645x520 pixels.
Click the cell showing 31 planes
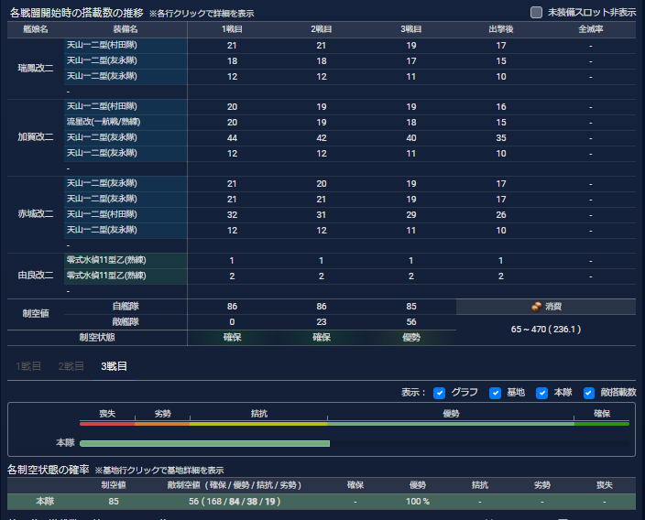click(x=322, y=215)
